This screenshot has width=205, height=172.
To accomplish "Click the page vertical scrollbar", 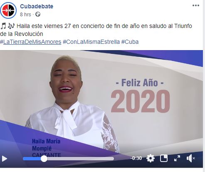I will 204,86.
